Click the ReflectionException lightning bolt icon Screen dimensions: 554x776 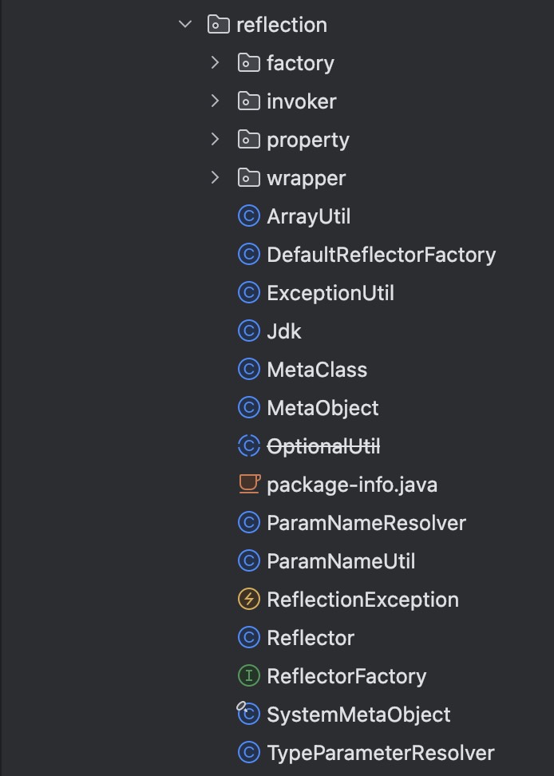[x=249, y=600]
